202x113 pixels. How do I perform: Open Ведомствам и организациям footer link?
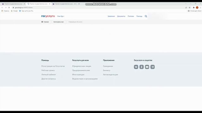tap(85, 79)
